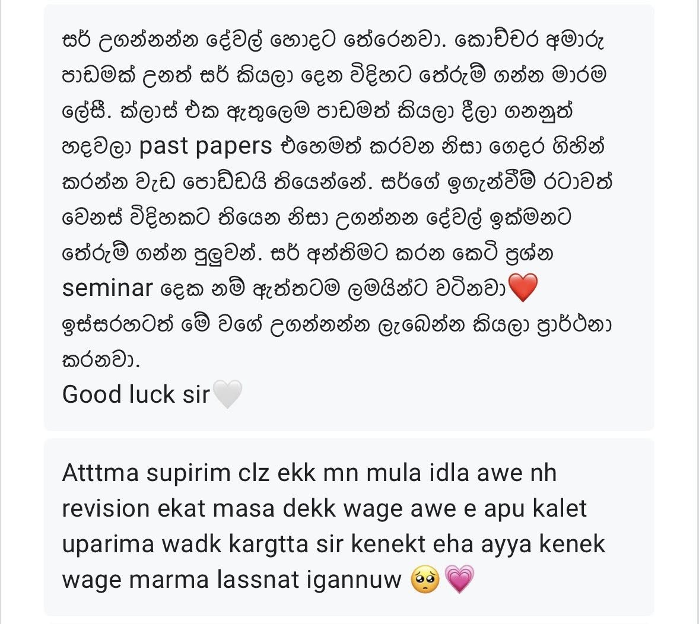The image size is (699, 624).
Task: Click the word 'Atttma' starting the second review
Action: pos(100,473)
